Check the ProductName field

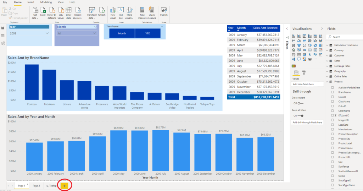click(x=333, y=148)
